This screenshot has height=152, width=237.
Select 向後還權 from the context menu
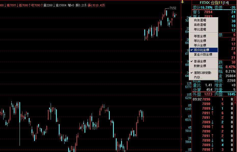200,20
